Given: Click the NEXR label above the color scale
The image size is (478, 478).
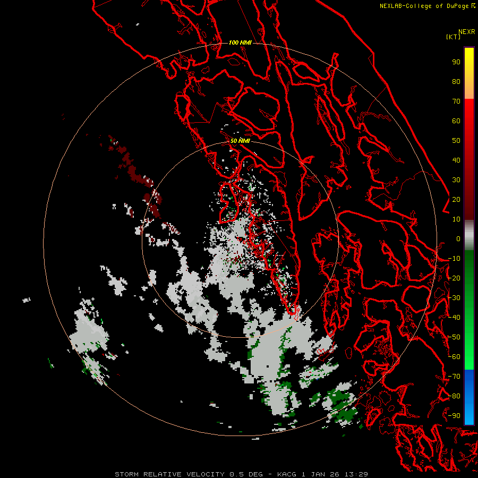Looking at the screenshot, I should (x=466, y=32).
